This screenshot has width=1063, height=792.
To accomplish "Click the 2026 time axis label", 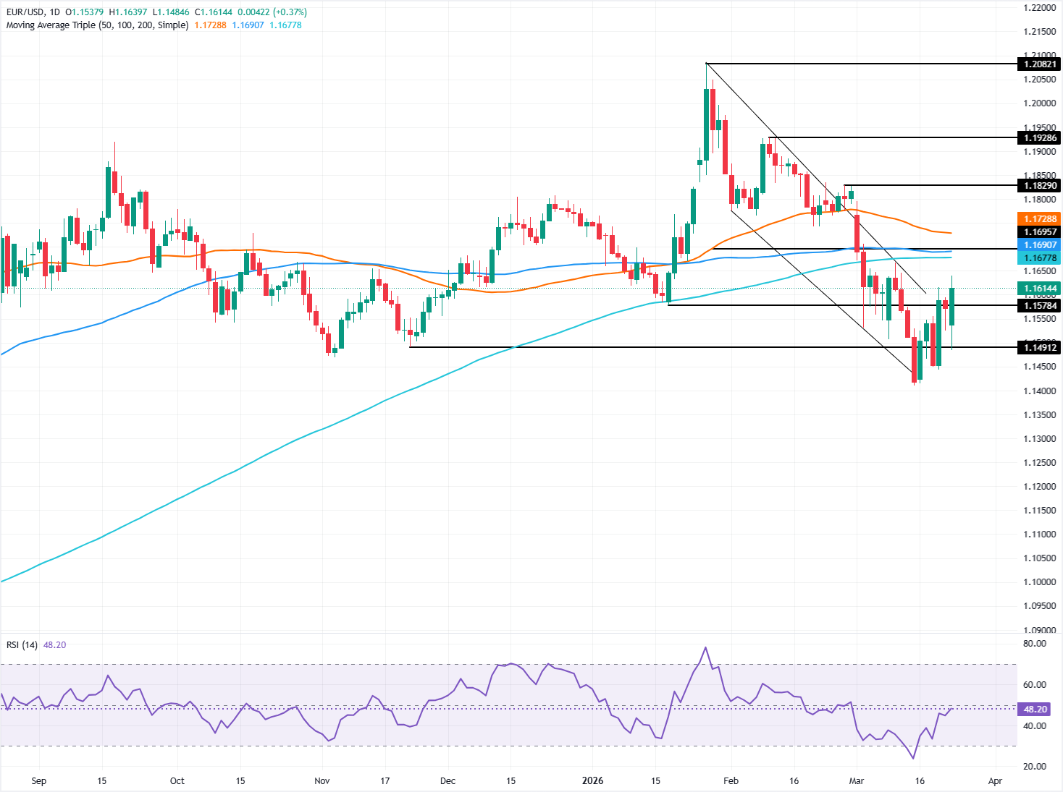I will pos(594,781).
